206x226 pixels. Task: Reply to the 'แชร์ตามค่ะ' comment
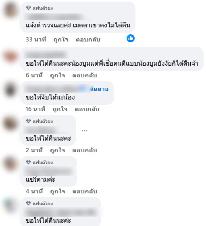85,191
